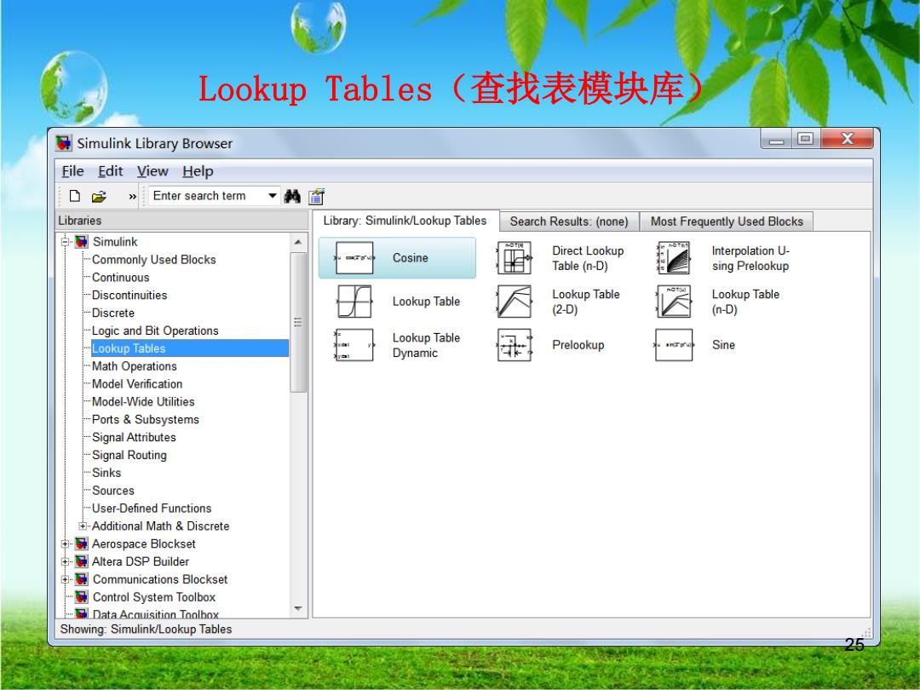The height and width of the screenshot is (690, 920).
Task: Expand the Communications Blockset node
Action: coord(66,580)
